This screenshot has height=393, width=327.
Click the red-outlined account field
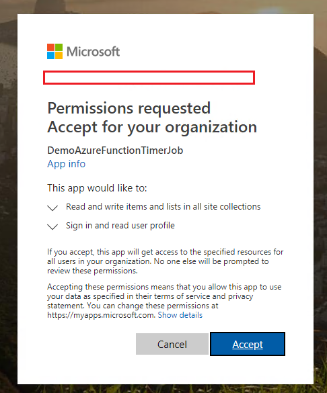149,78
